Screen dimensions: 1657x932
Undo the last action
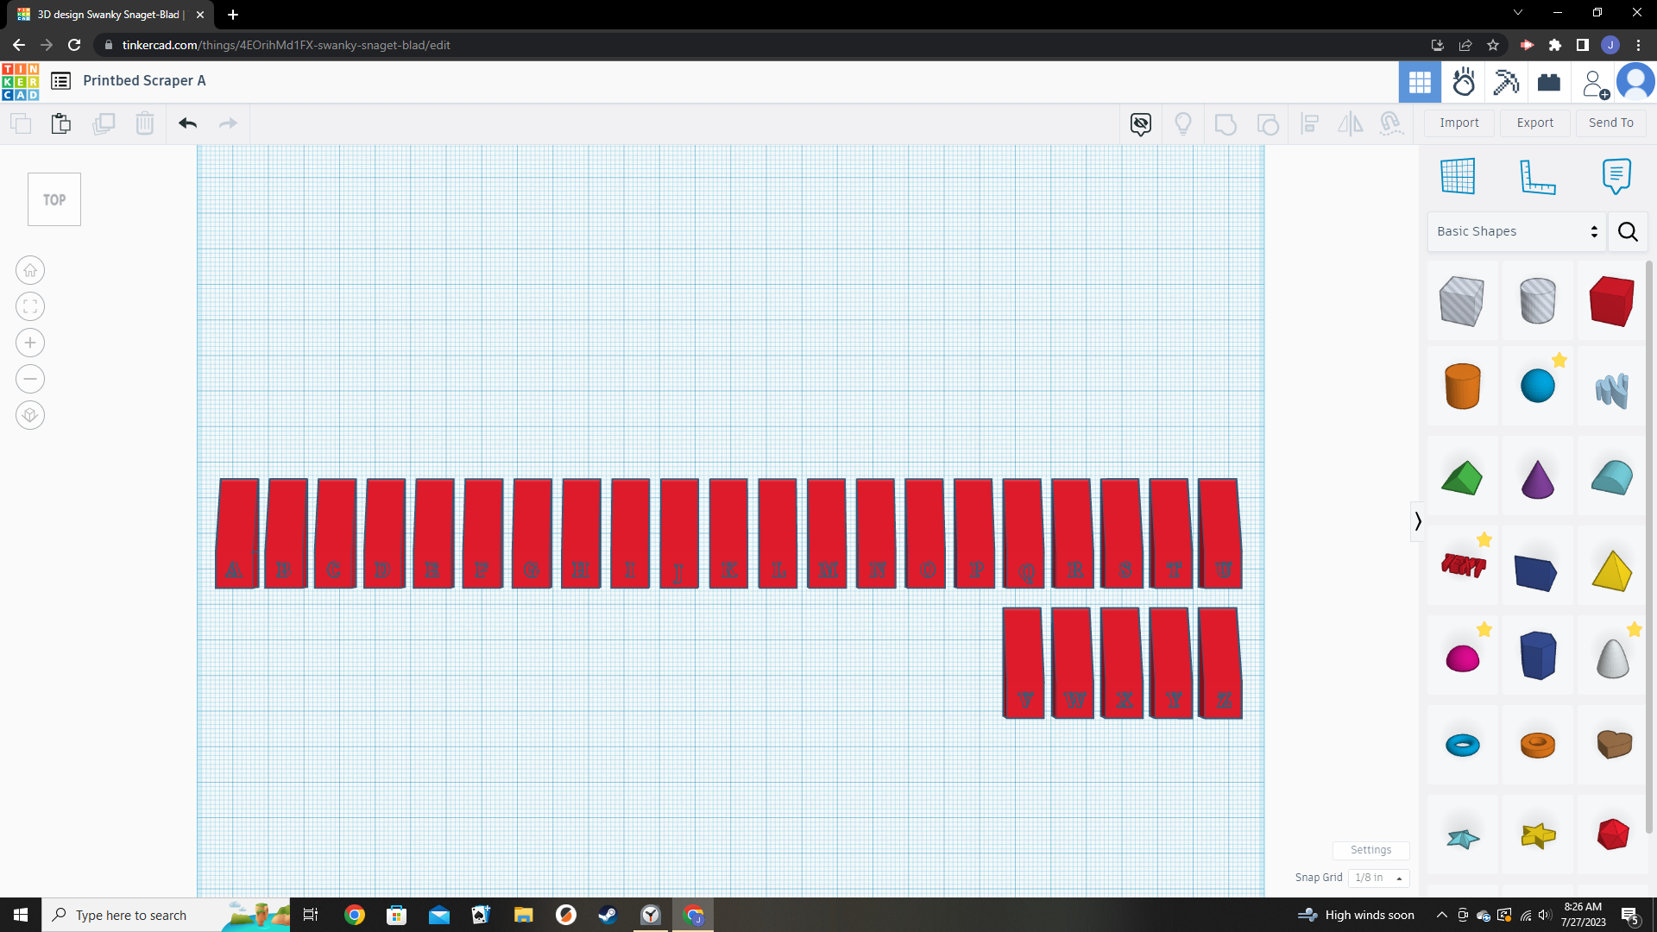pyautogui.click(x=187, y=123)
